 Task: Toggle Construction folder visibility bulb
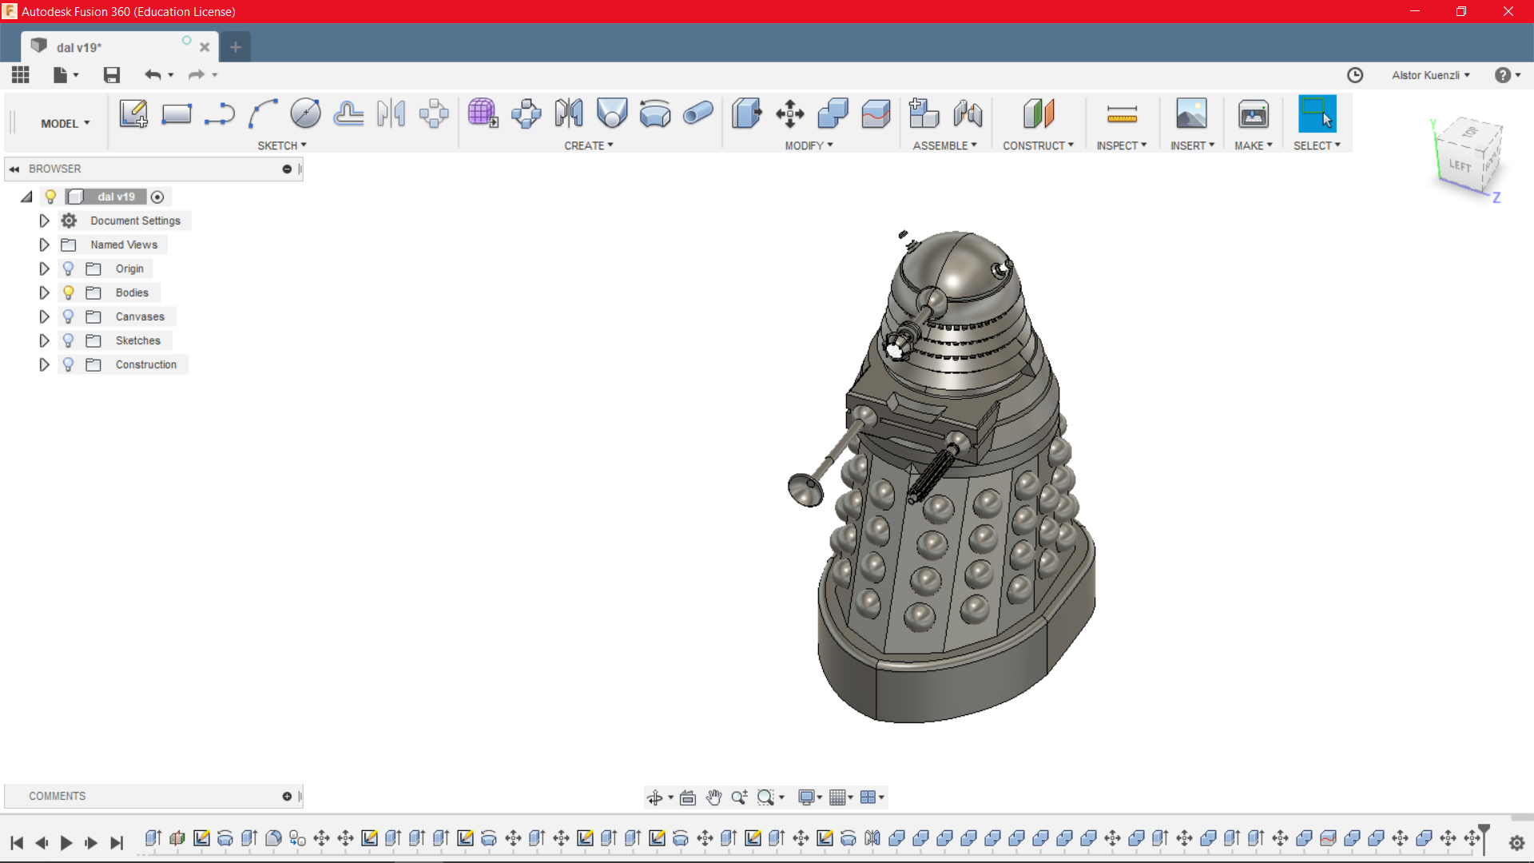click(69, 364)
